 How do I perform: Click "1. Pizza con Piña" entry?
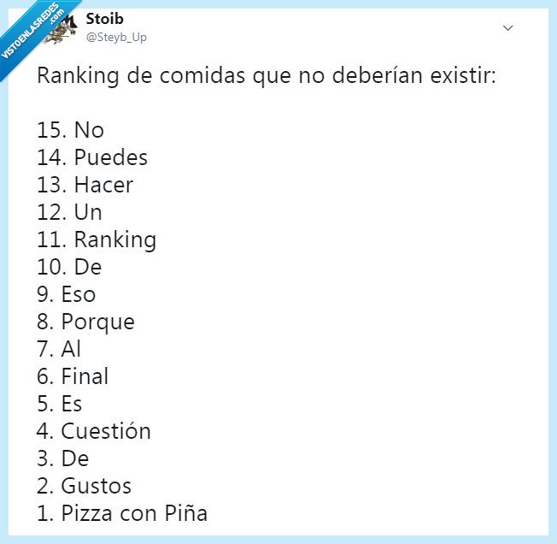point(122,513)
